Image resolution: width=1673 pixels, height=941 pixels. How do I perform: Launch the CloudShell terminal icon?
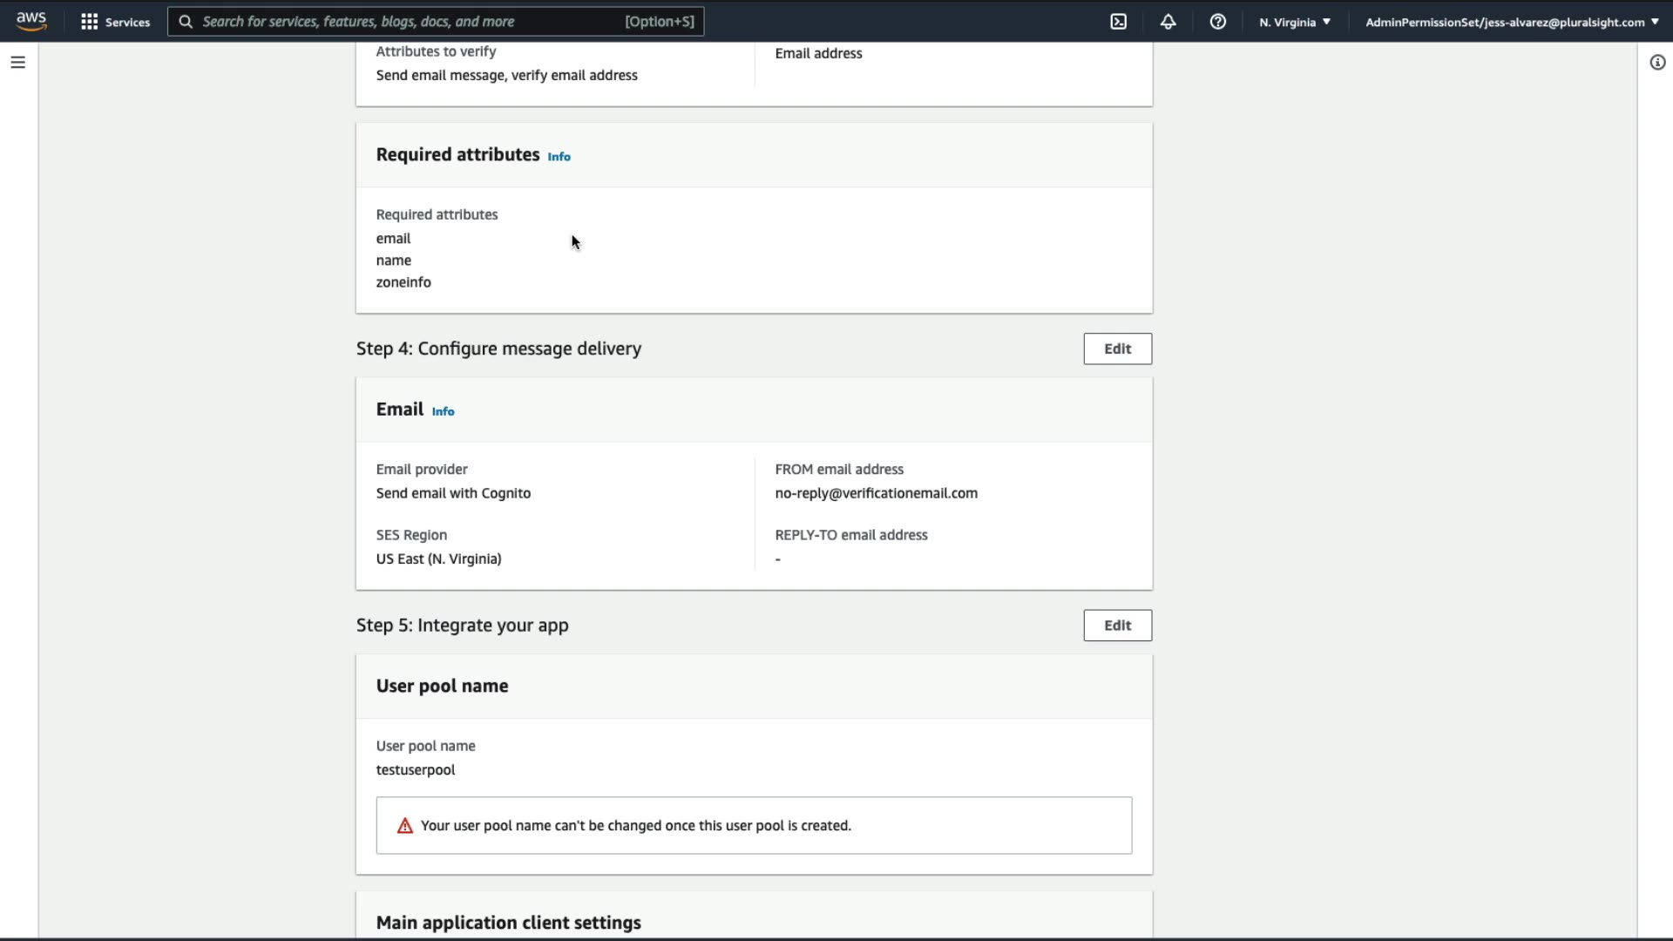click(x=1119, y=22)
